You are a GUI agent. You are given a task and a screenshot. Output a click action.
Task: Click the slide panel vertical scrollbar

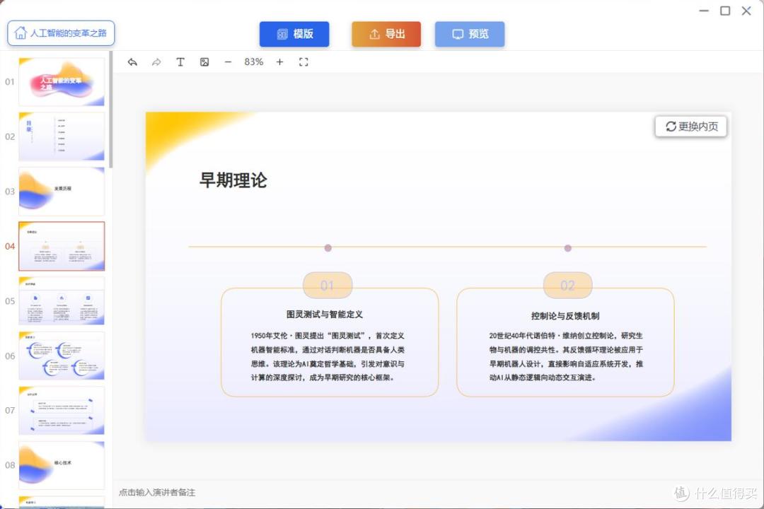111,110
